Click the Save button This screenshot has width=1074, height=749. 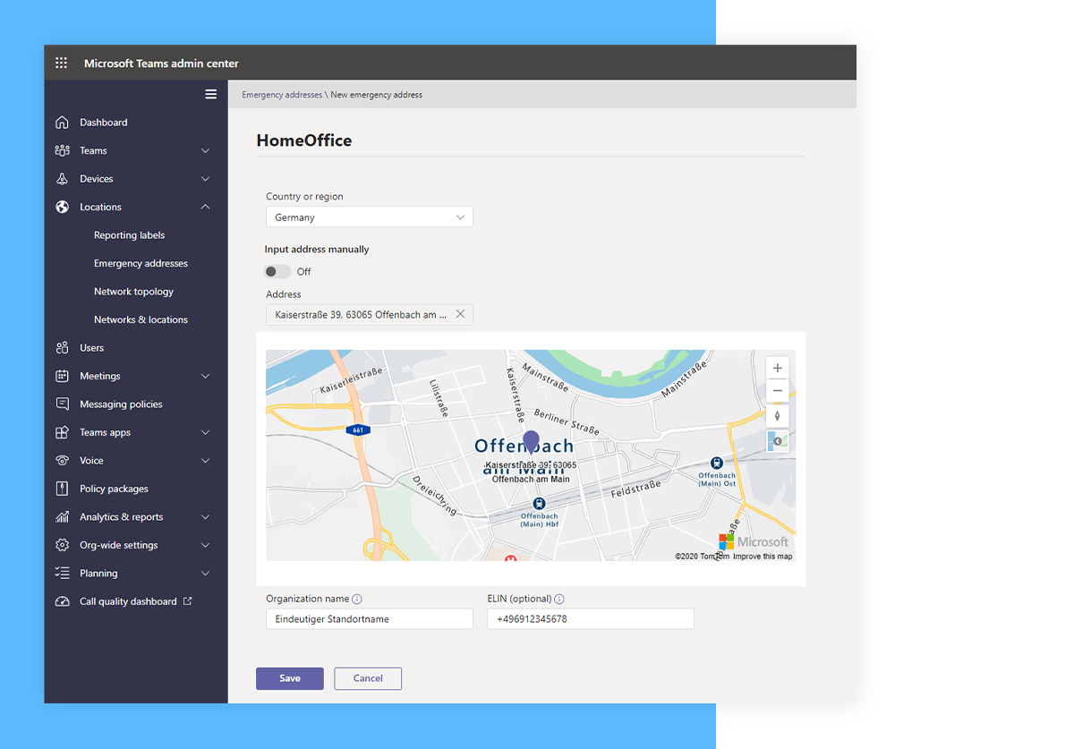[290, 678]
